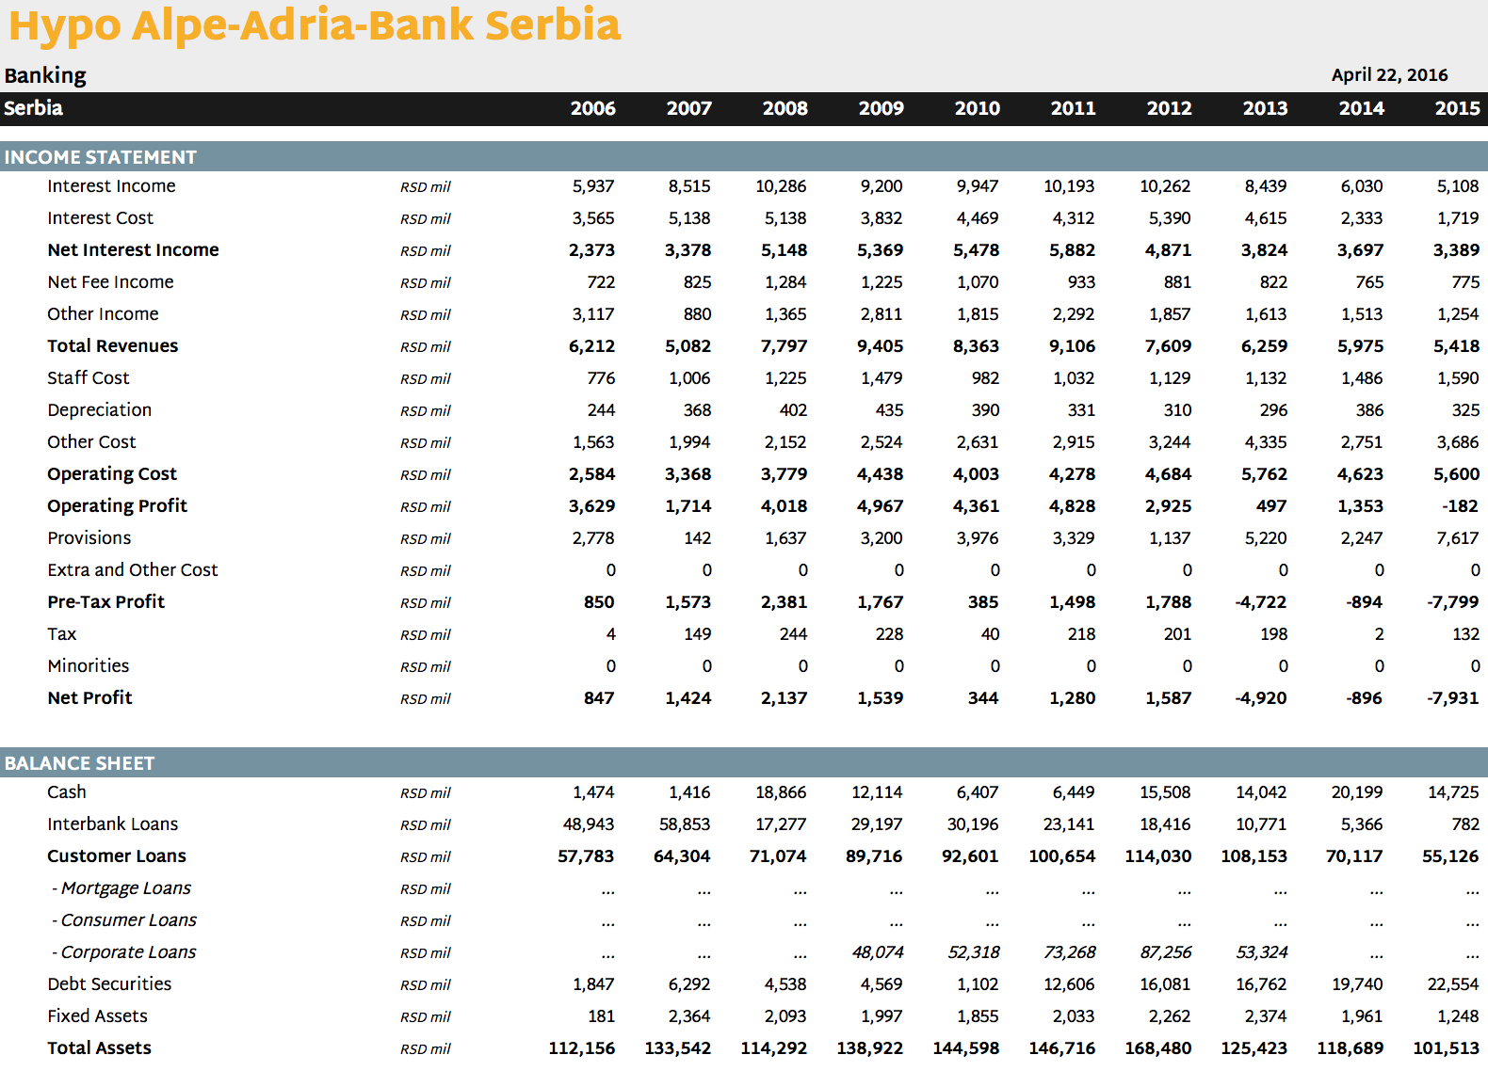Select Net Profit 2008 value 2,137
Viewport: 1488px width, 1071px height.
[784, 698]
